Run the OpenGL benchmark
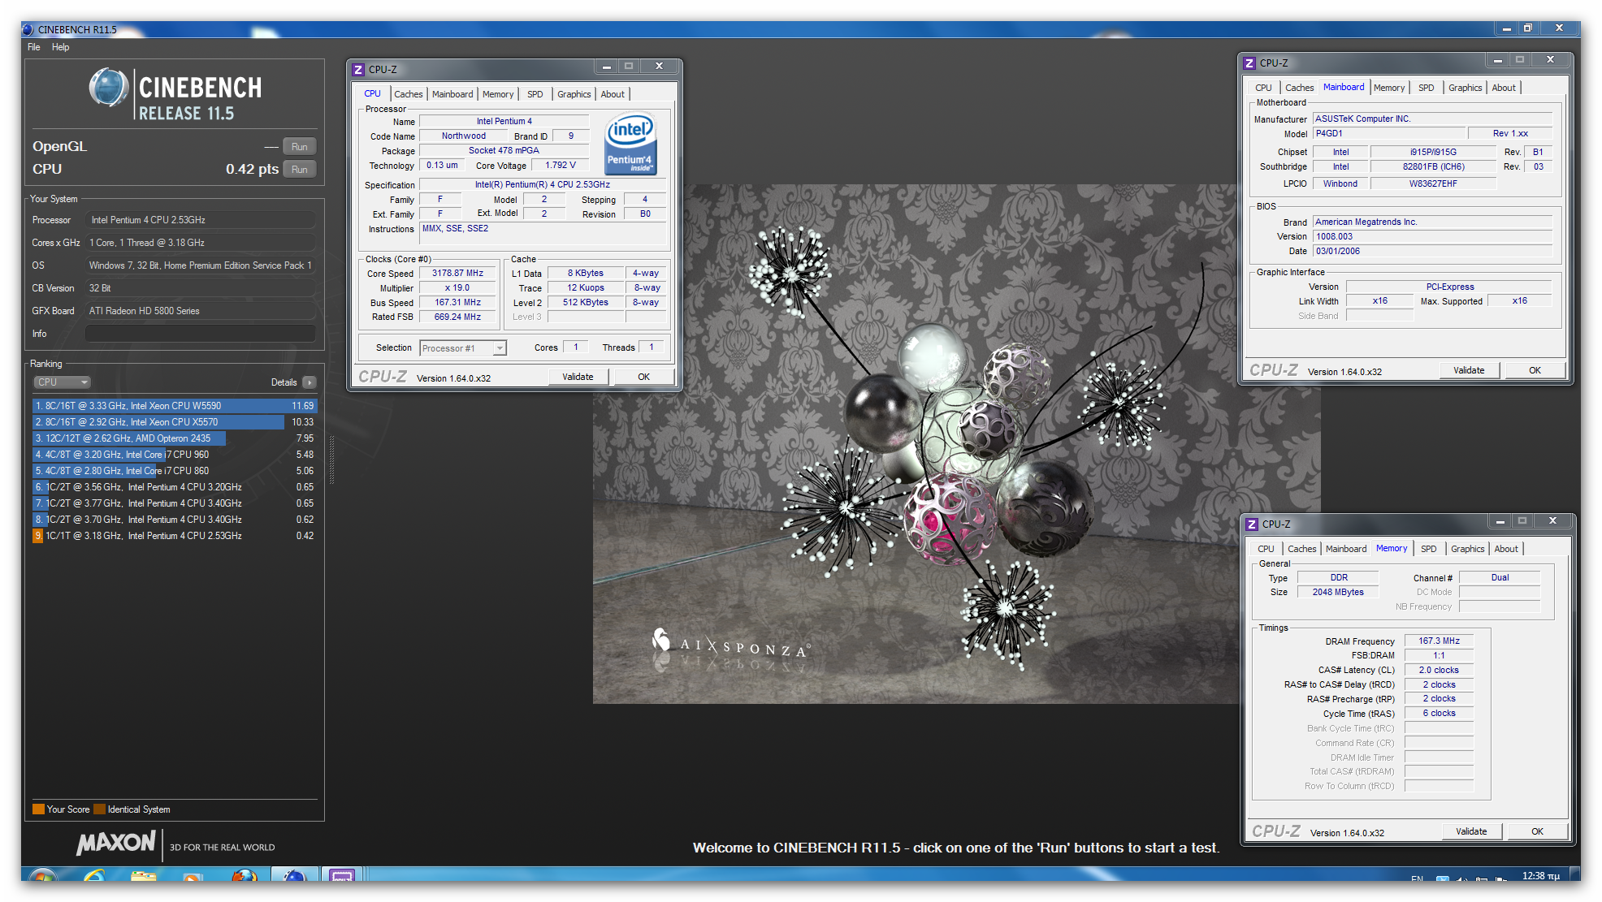This screenshot has height=902, width=1602. (x=300, y=147)
